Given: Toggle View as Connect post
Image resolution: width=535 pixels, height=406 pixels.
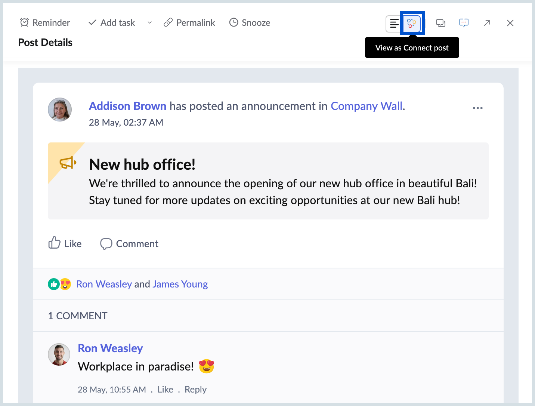Looking at the screenshot, I should pyautogui.click(x=412, y=23).
